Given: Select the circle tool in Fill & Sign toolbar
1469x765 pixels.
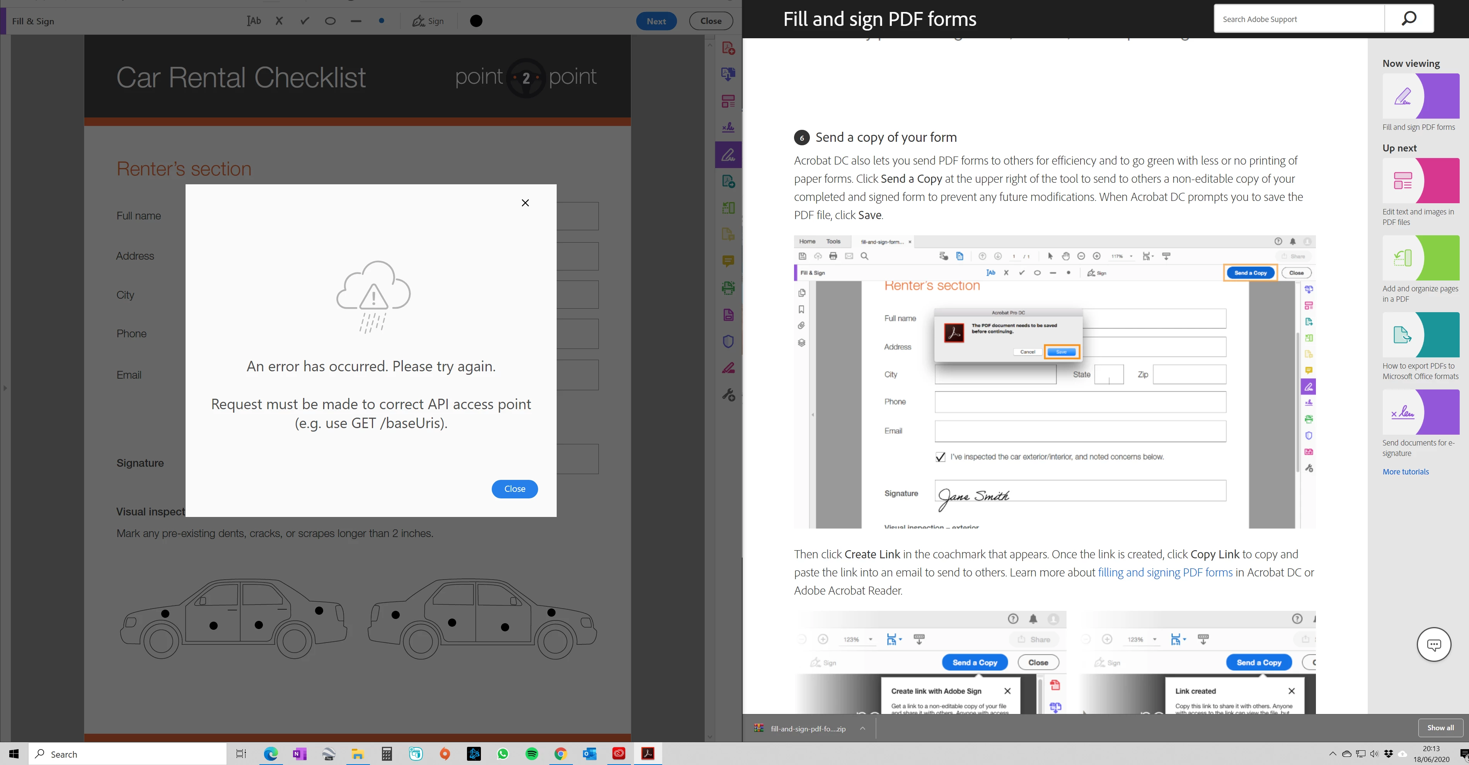Looking at the screenshot, I should [x=330, y=21].
